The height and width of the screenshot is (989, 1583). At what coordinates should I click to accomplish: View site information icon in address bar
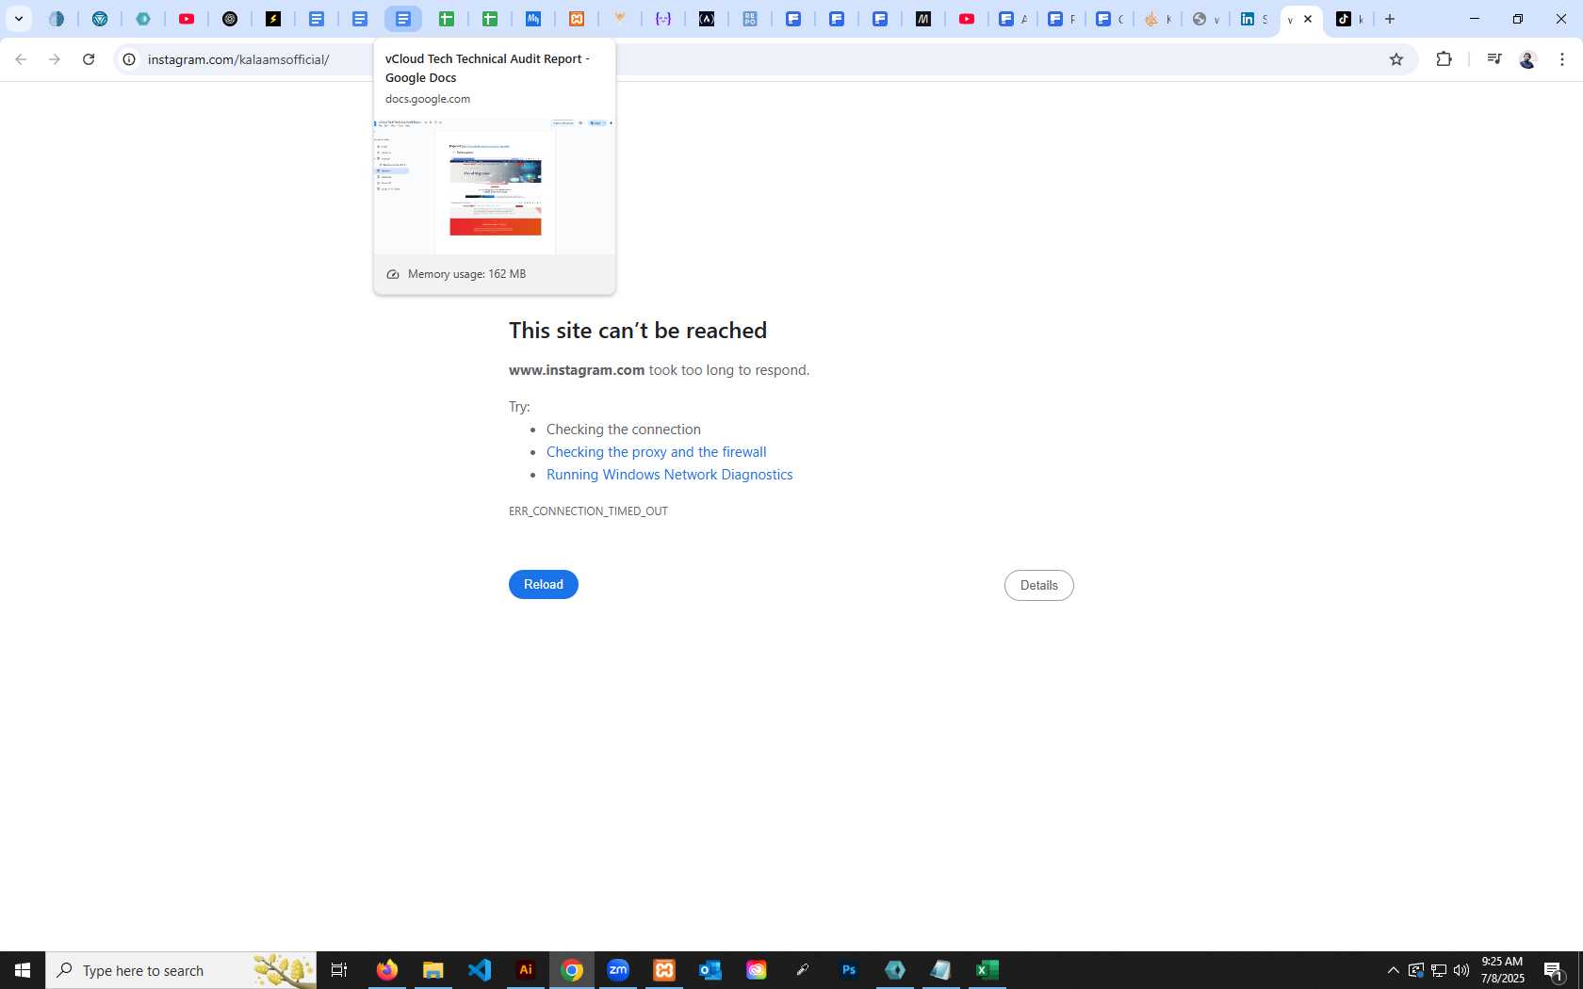pyautogui.click(x=129, y=59)
